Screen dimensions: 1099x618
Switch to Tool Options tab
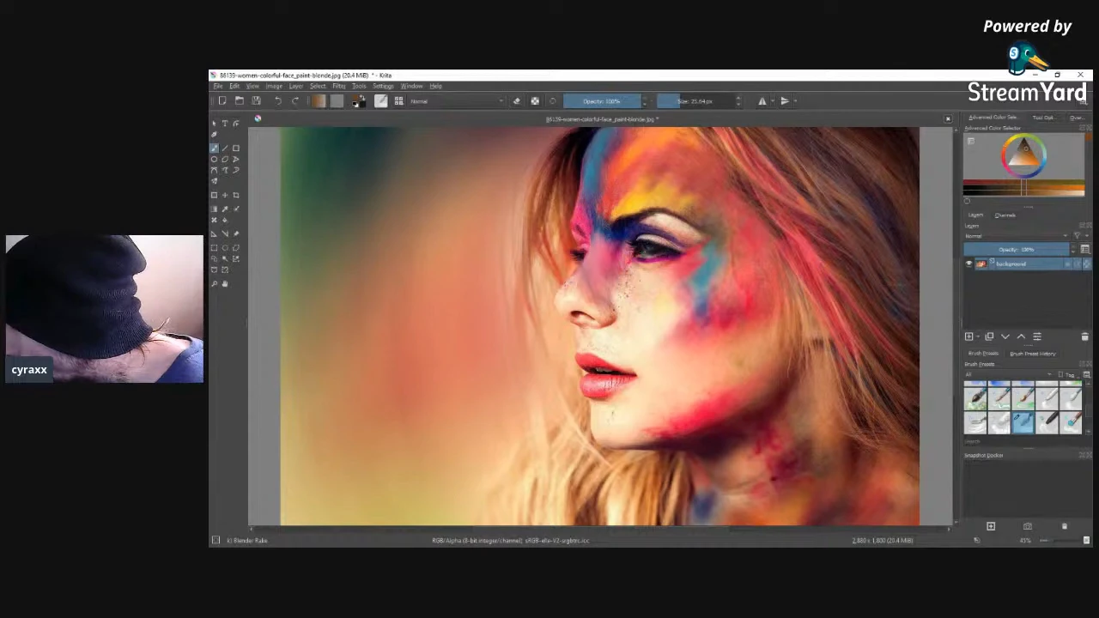[1043, 118]
